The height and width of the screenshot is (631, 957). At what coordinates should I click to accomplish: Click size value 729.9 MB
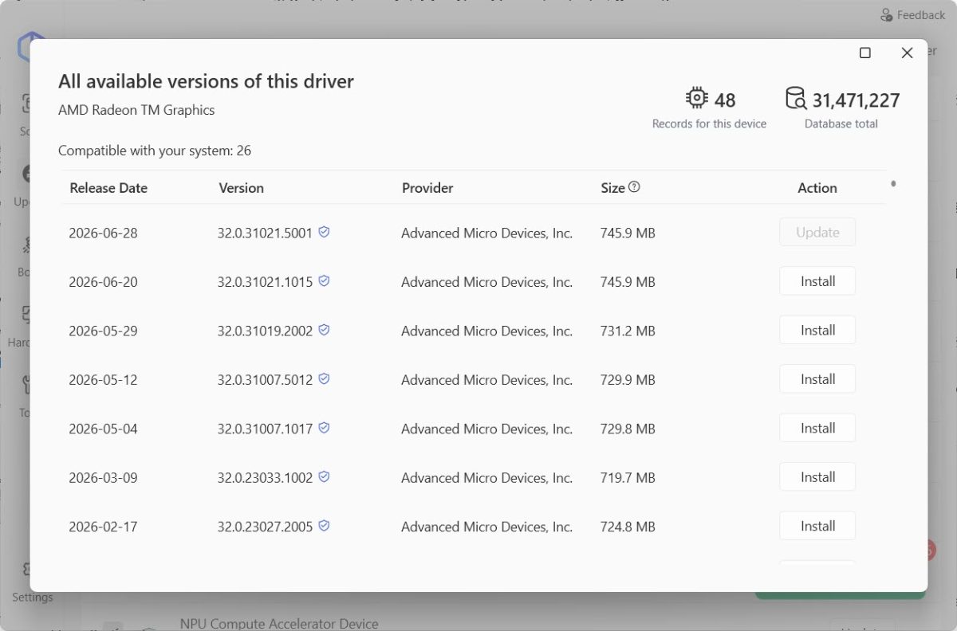[628, 380]
